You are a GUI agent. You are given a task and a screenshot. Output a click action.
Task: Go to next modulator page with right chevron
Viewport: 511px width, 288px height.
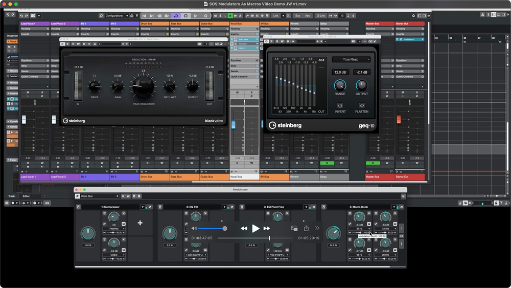click(x=402, y=243)
